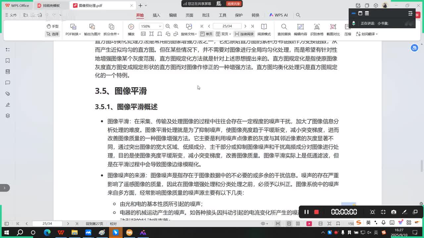Click the fit width icon
The height and width of the screenshot is (238, 424).
(160, 34)
